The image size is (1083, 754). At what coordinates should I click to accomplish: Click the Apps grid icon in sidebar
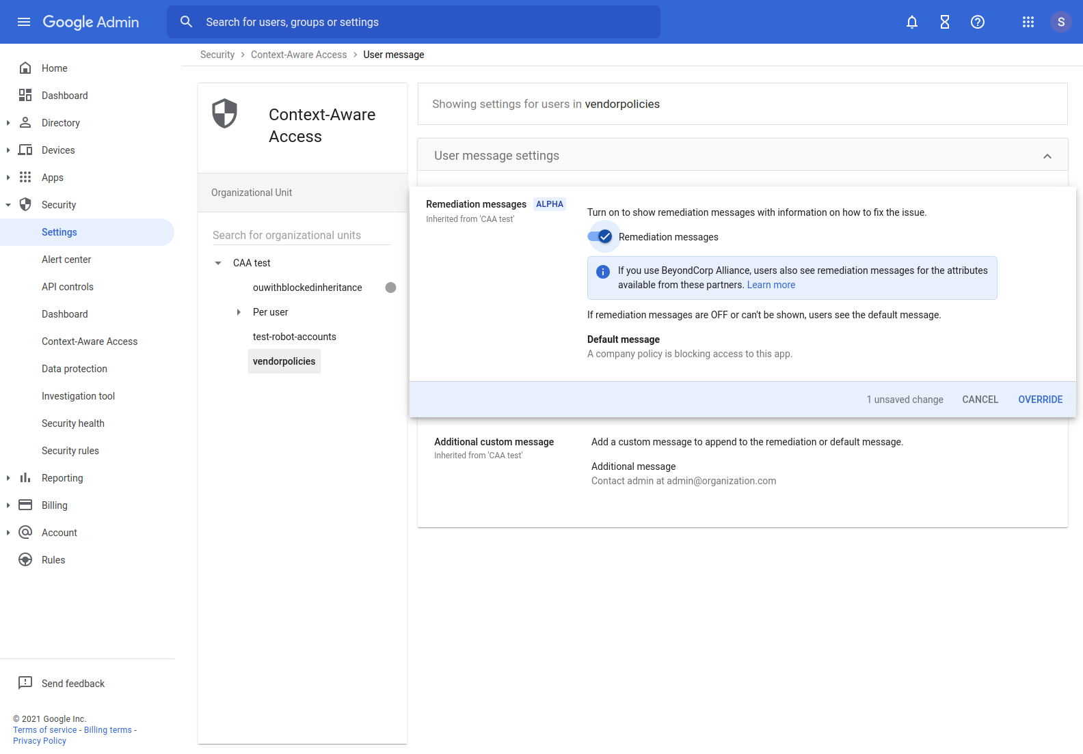(25, 177)
